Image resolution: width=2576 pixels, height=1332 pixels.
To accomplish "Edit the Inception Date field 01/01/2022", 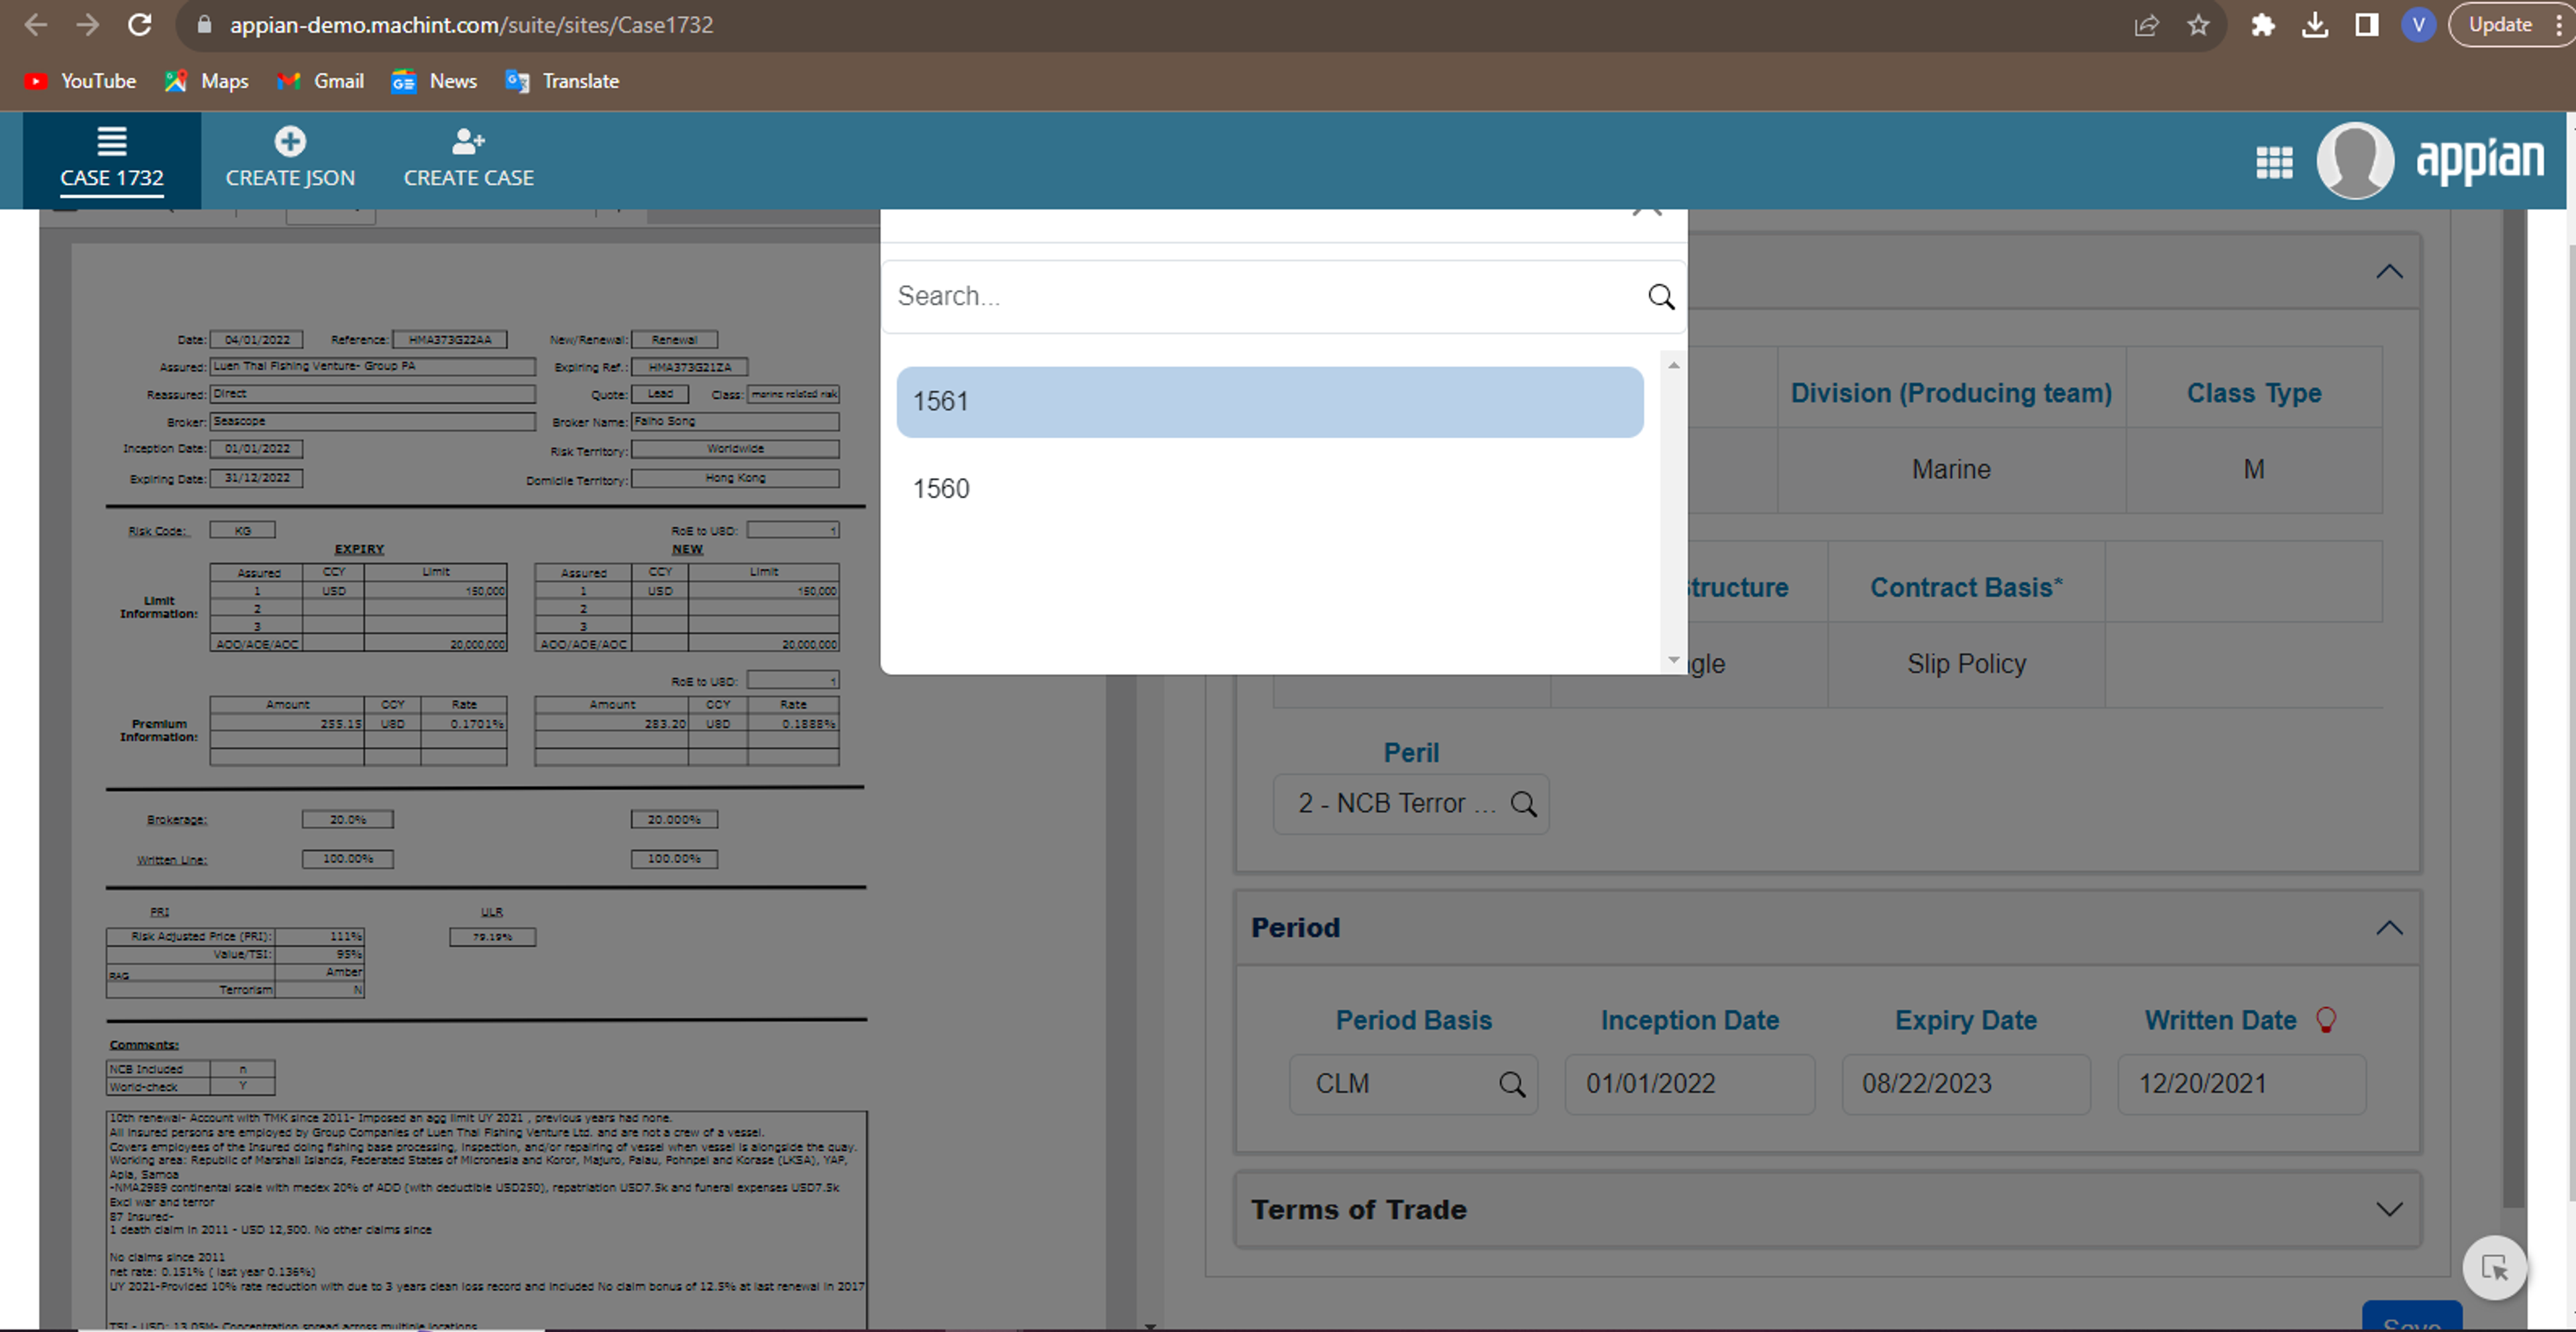I will 1689,1084.
